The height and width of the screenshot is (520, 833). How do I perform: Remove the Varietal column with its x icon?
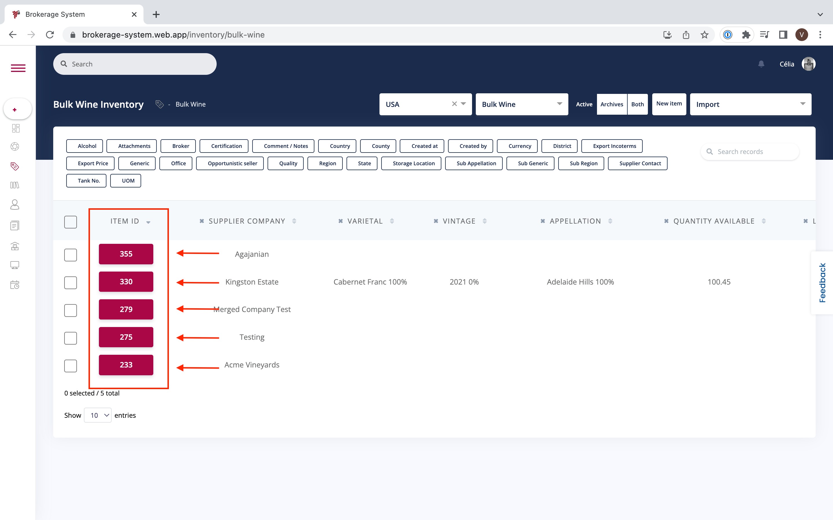click(x=340, y=221)
